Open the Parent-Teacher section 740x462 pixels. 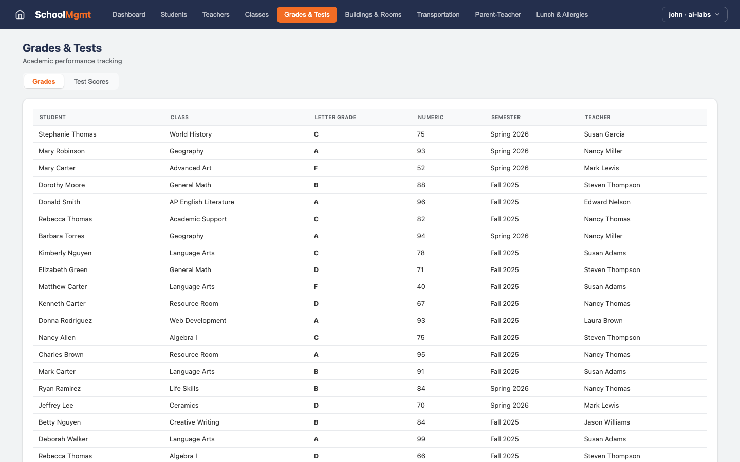tap(497, 14)
